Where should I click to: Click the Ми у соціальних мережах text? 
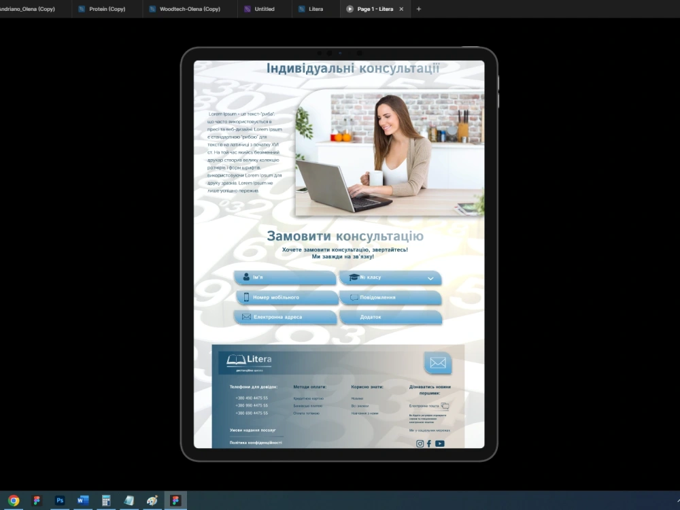(x=429, y=430)
